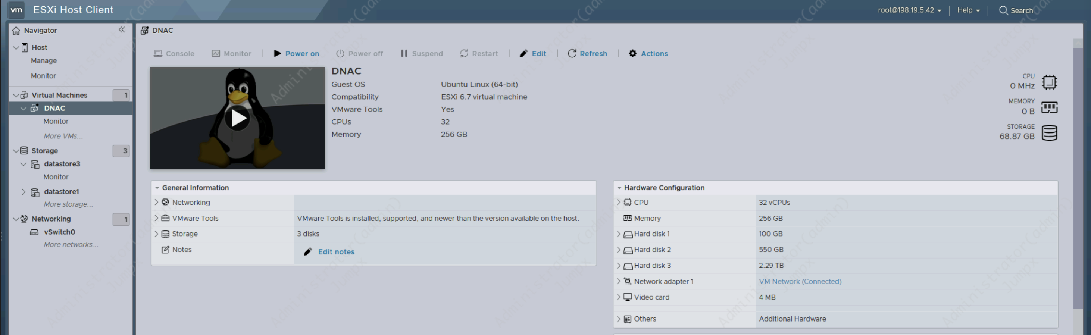This screenshot has height=335, width=1091.
Task: Click the Power on play icon
Action: click(x=277, y=53)
